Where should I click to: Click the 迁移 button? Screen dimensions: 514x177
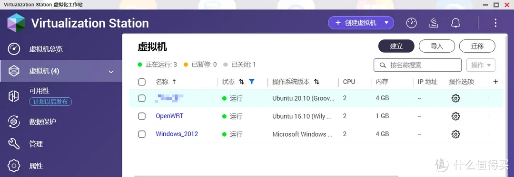477,46
